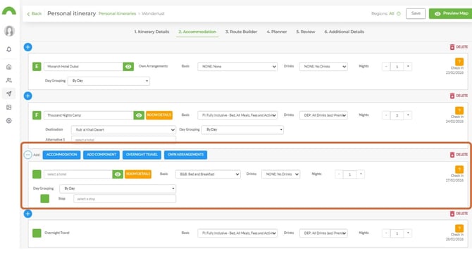Click orange check-in icon in select a hotel row
Image resolution: width=472 pixels, height=253 pixels.
(459, 169)
